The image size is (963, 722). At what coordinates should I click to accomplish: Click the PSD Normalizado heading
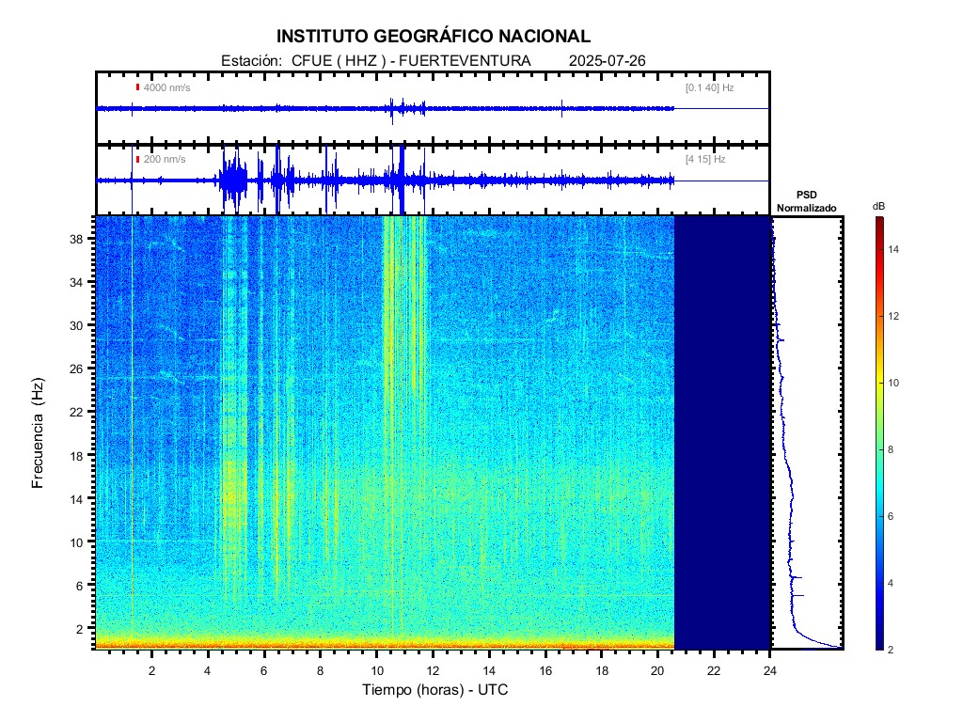806,201
